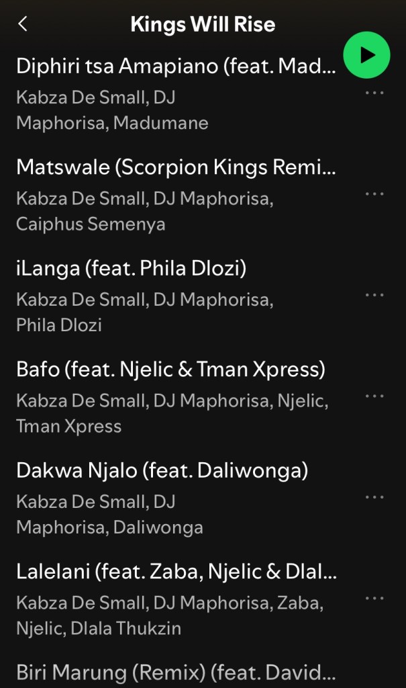
Task: Start playback with the green play button
Action: pos(366,55)
